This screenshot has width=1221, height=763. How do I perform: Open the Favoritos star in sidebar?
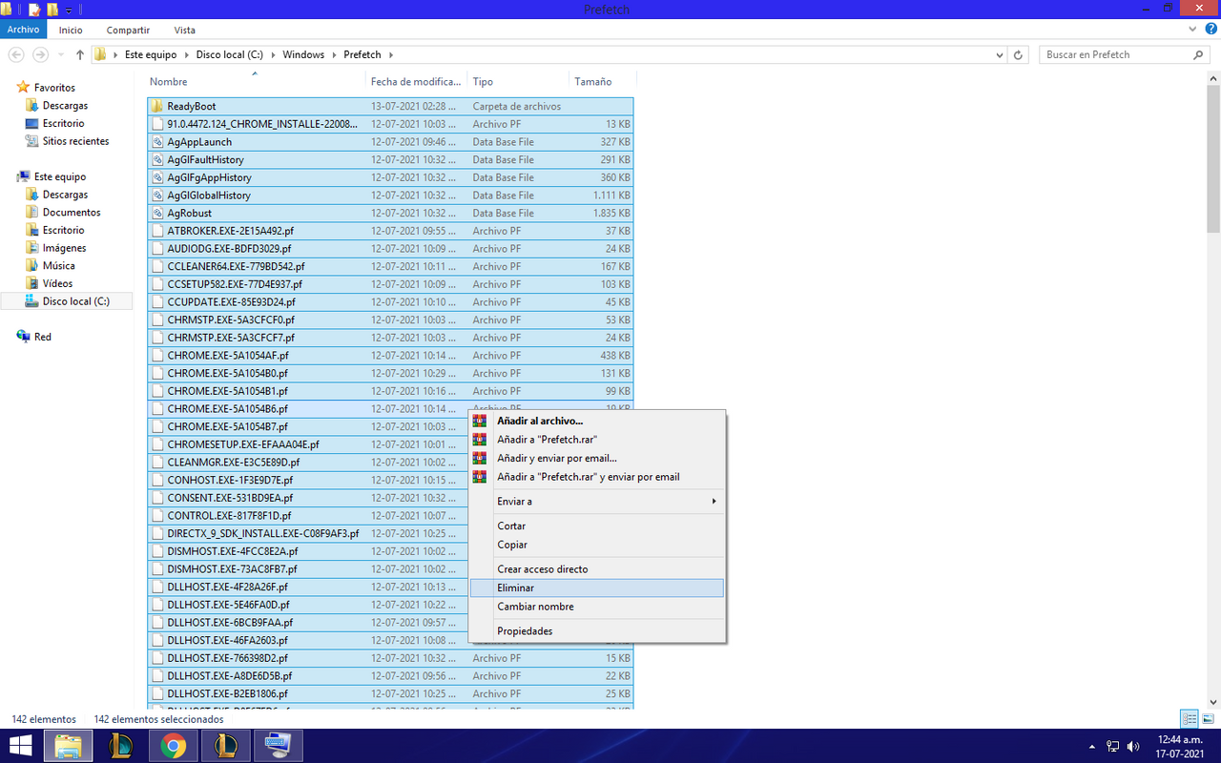[x=23, y=87]
